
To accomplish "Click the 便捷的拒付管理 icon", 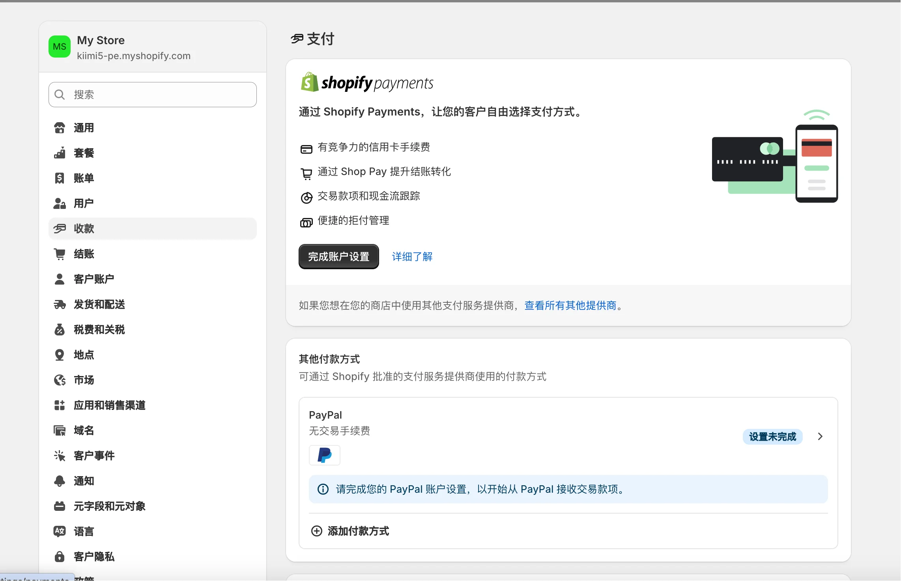I will (x=307, y=223).
